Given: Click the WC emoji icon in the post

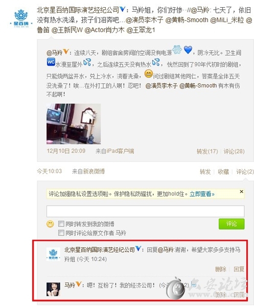Looking at the screenshot, I should coord(51,62).
